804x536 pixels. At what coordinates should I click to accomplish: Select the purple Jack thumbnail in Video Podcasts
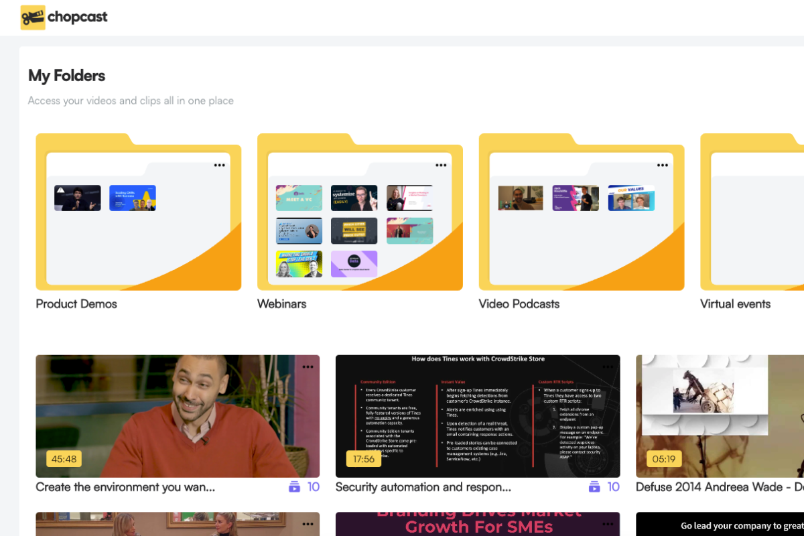576,198
